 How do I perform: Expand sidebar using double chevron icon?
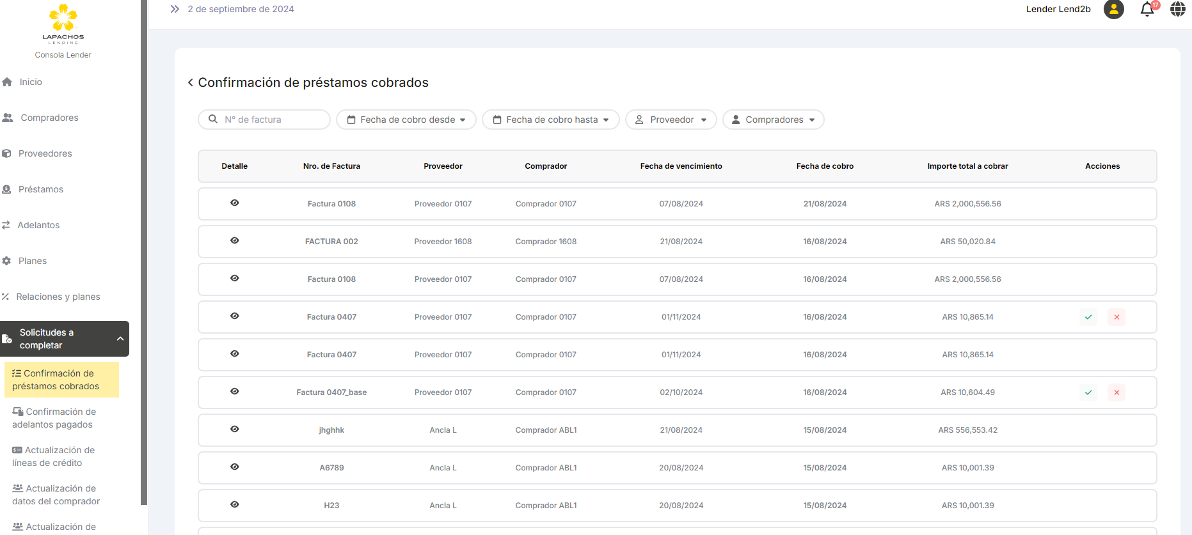point(175,9)
